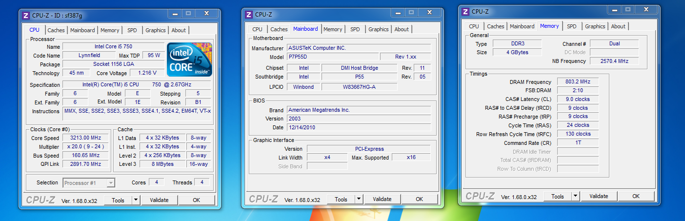Click OK button in CPU window
Screen dimensions: 685x221
tap(197, 200)
